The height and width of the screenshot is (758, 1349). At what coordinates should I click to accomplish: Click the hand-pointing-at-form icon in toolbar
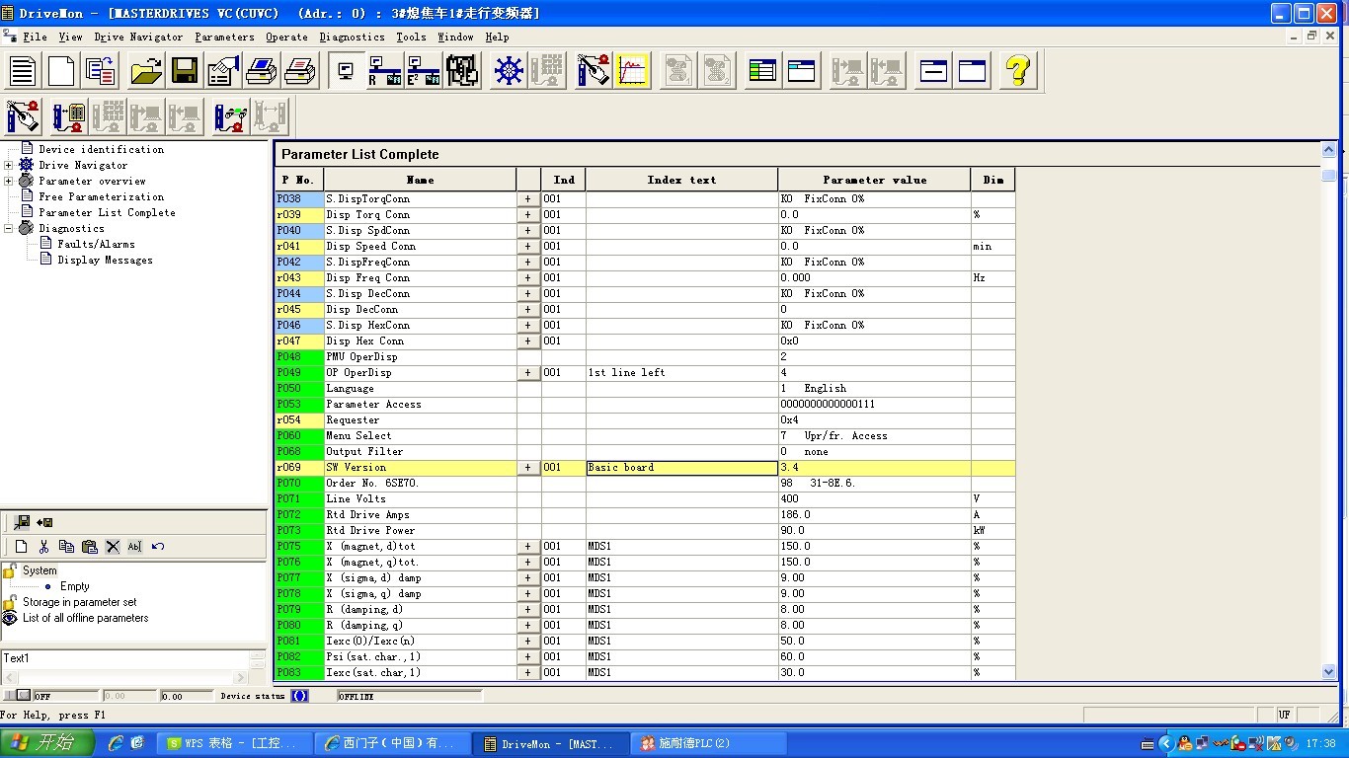[x=223, y=71]
